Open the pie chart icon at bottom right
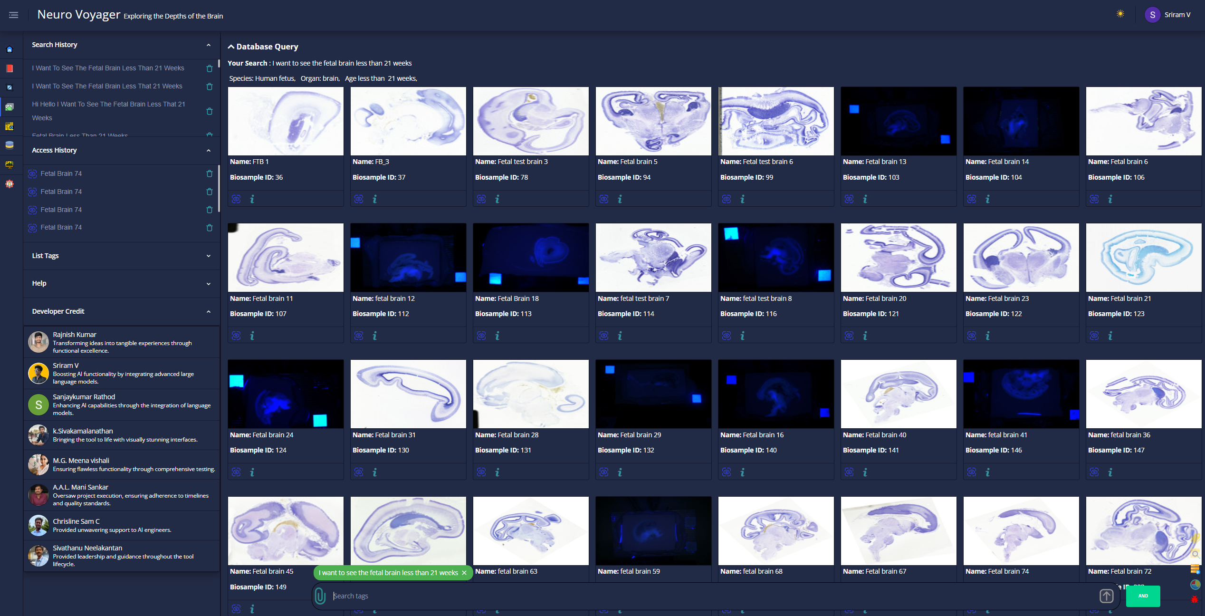Screen dimensions: 1205x616 pyautogui.click(x=1195, y=584)
